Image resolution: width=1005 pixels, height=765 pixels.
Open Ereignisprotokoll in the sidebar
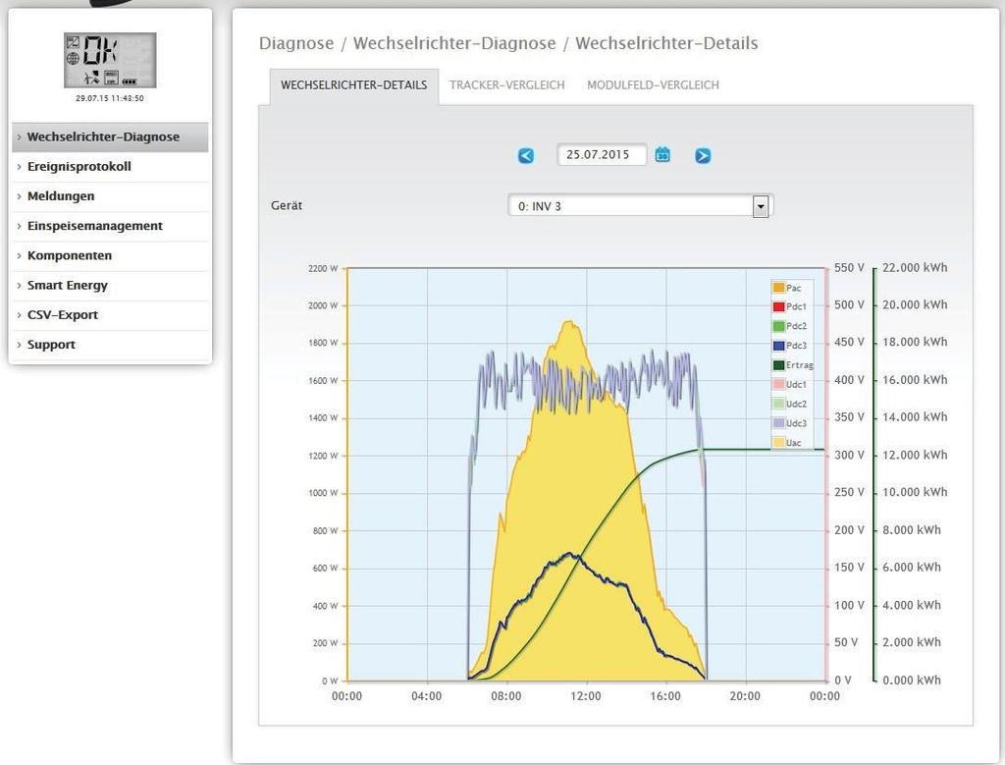[110, 167]
